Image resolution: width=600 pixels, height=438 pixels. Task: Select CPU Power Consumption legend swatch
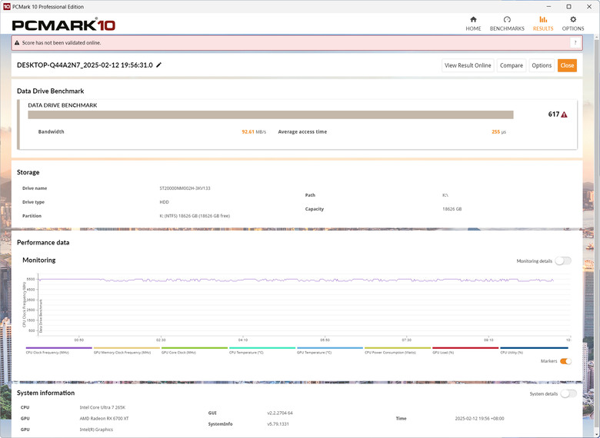click(x=398, y=348)
